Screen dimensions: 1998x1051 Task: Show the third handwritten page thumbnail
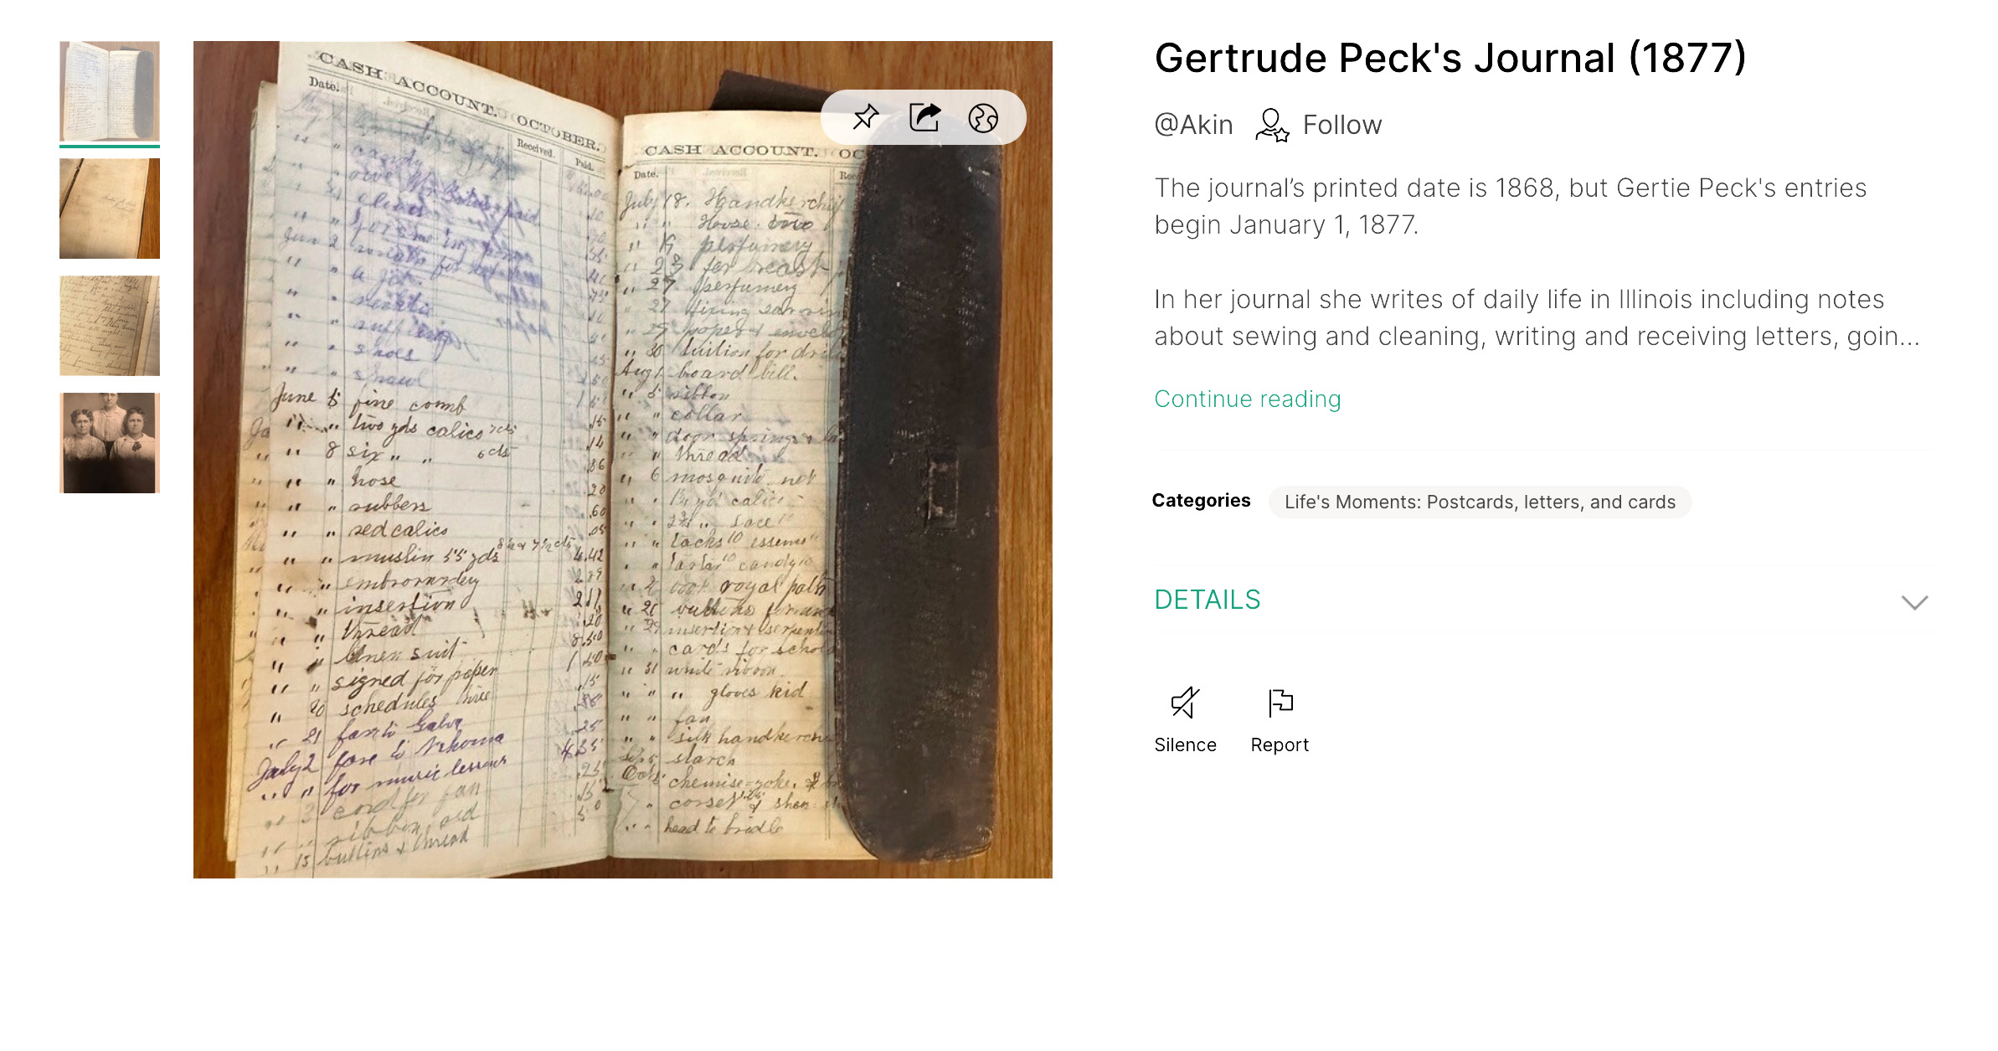(110, 326)
